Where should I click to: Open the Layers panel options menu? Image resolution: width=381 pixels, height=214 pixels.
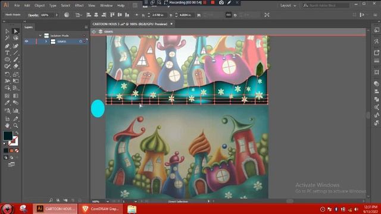click(86, 27)
